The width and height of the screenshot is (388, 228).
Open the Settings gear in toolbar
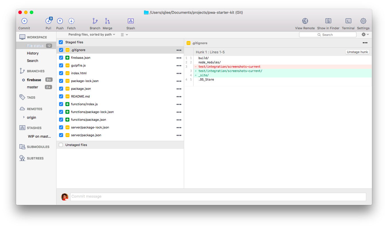point(363,21)
